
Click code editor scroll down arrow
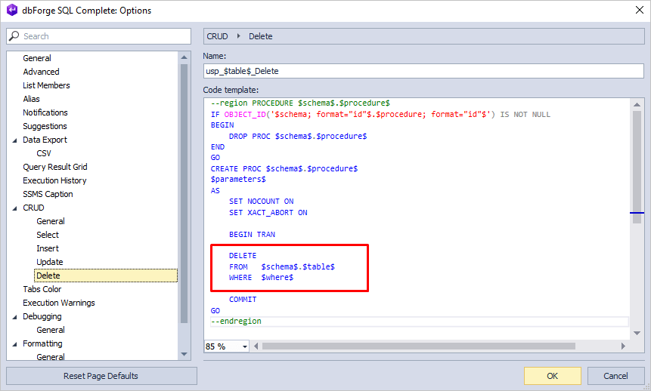tap(637, 333)
